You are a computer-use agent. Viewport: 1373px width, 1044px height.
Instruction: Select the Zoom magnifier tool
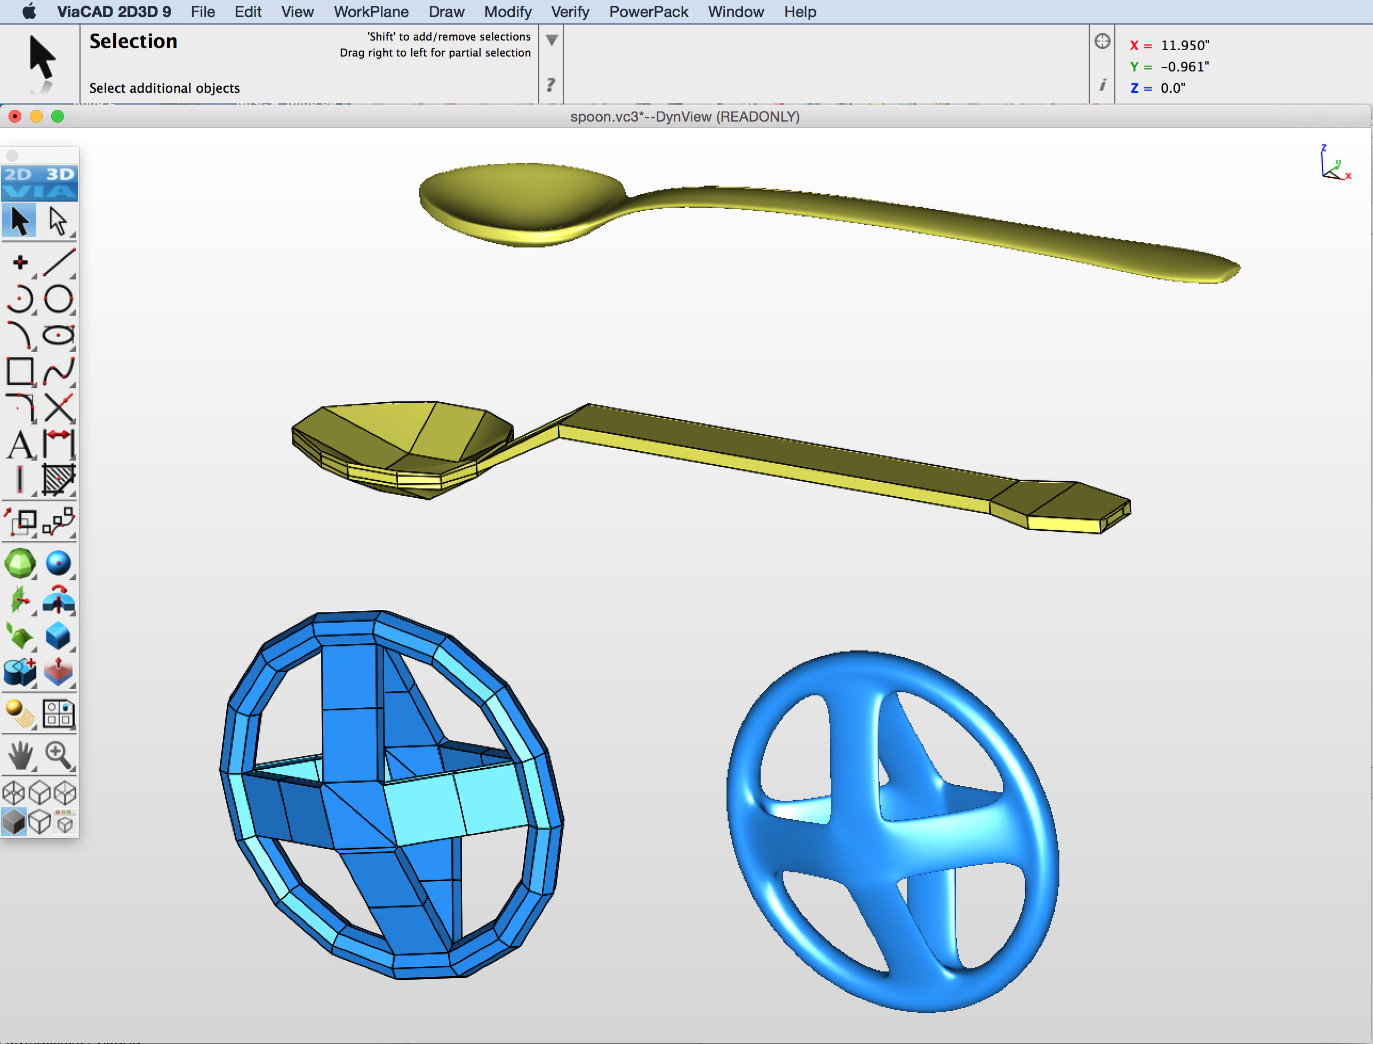point(58,754)
